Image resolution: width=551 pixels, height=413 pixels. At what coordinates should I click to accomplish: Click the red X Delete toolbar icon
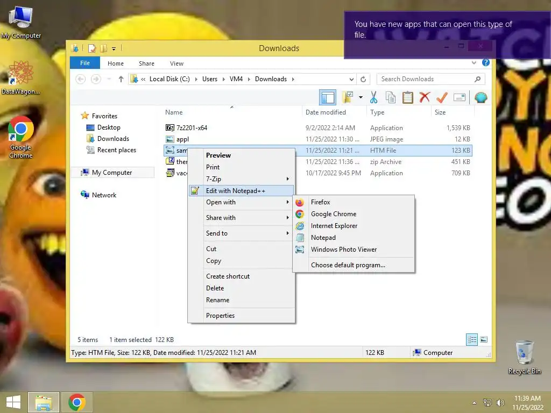click(x=425, y=97)
